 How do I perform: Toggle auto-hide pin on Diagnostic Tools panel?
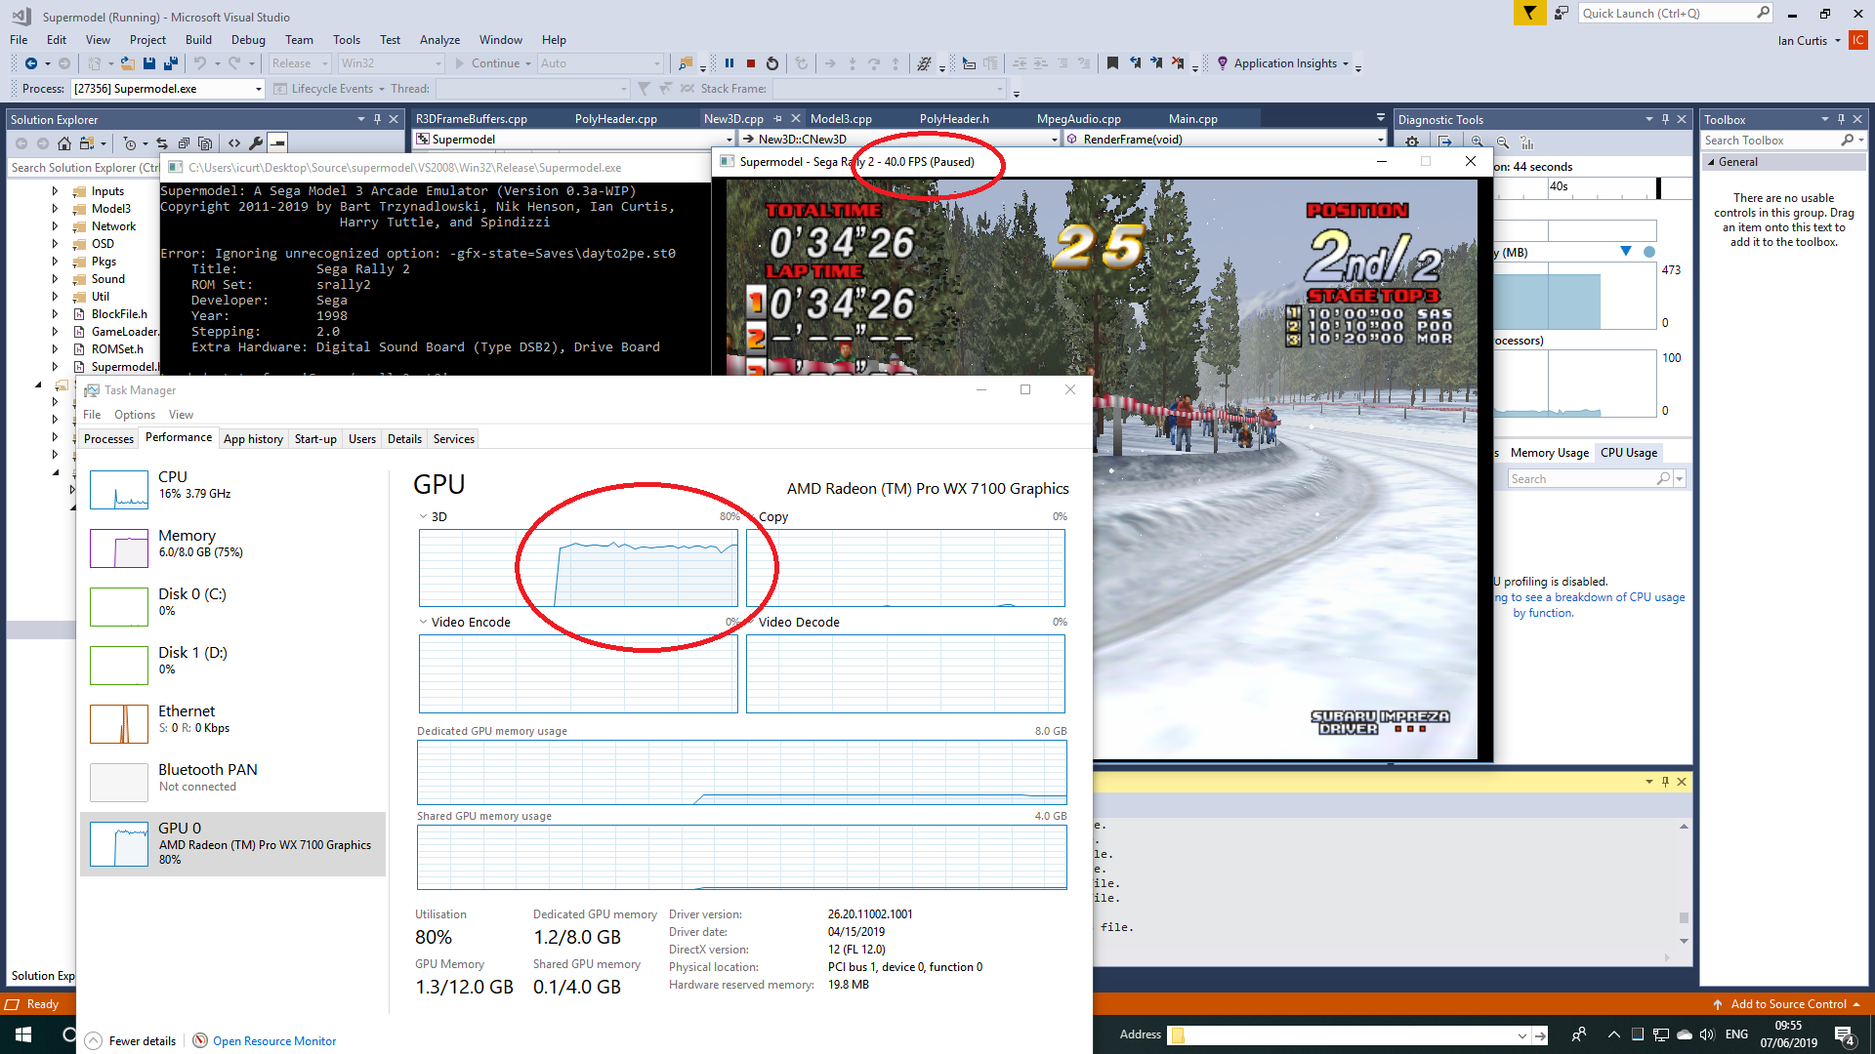[x=1665, y=119]
